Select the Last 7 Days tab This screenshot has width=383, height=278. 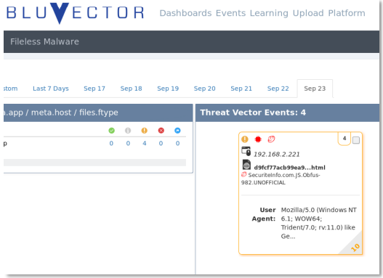coord(51,89)
